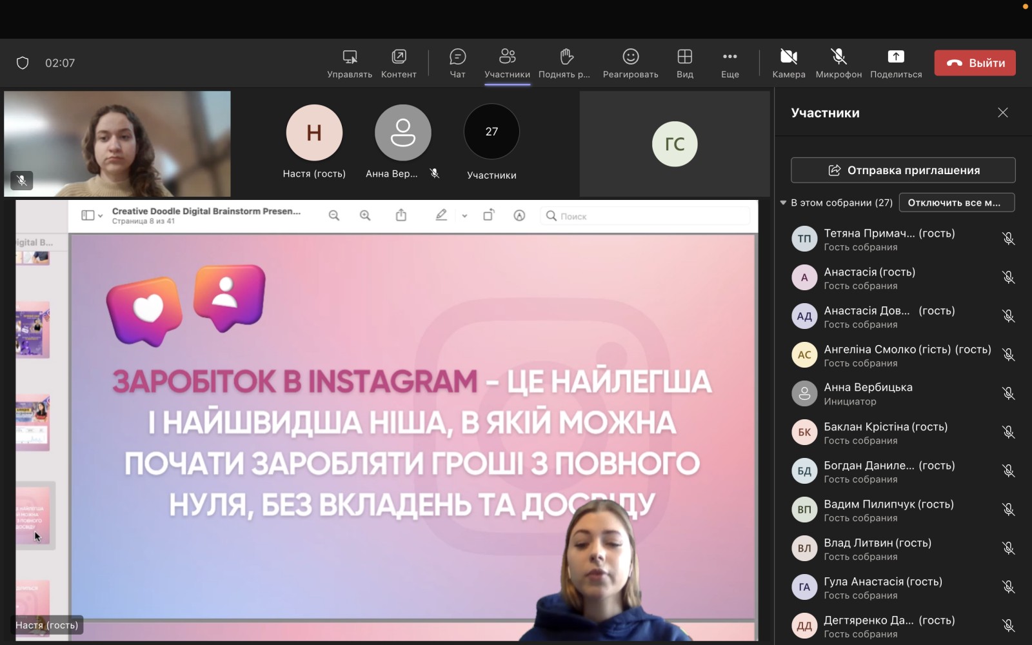This screenshot has width=1032, height=645.
Task: Open the Реагировать reactions menu
Action: pos(630,63)
